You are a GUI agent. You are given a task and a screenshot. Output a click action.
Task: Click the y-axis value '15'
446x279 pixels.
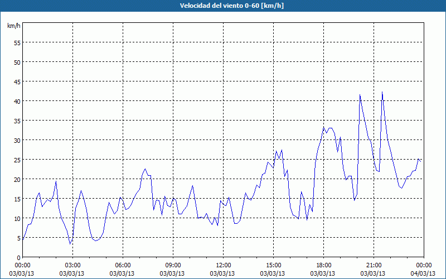17,199
